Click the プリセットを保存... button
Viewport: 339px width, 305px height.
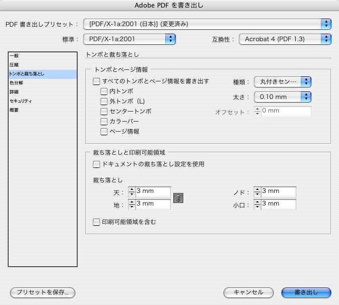click(x=43, y=292)
